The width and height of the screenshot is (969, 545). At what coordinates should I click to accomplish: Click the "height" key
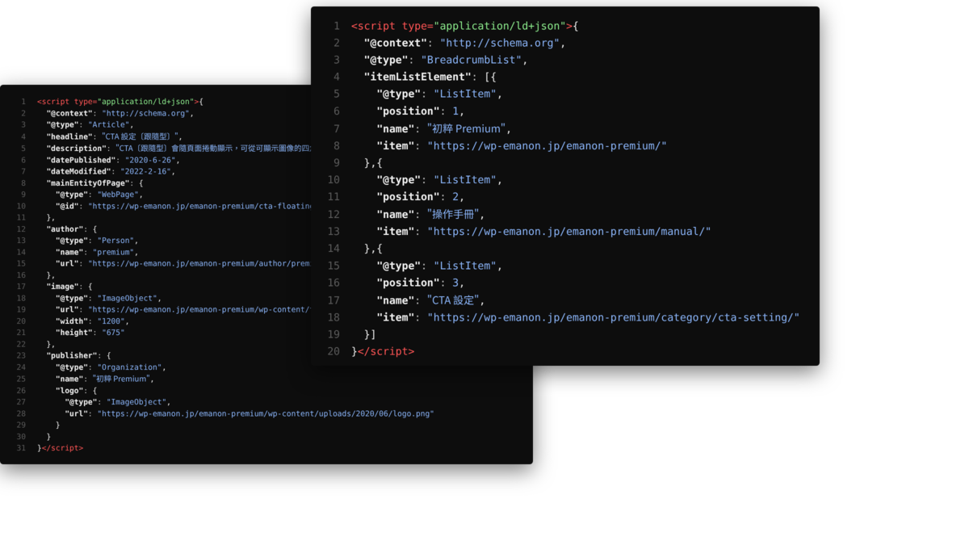(74, 333)
